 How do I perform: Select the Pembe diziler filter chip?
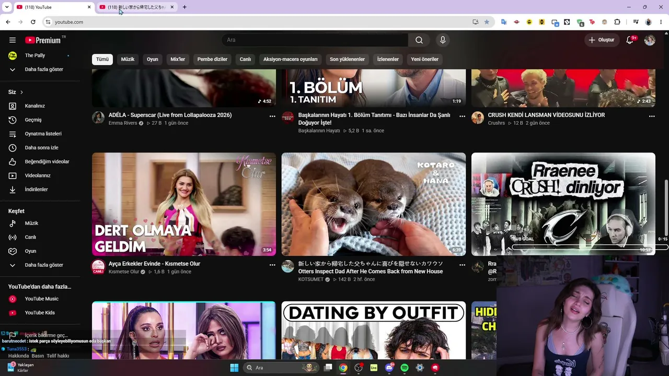pyautogui.click(x=212, y=60)
